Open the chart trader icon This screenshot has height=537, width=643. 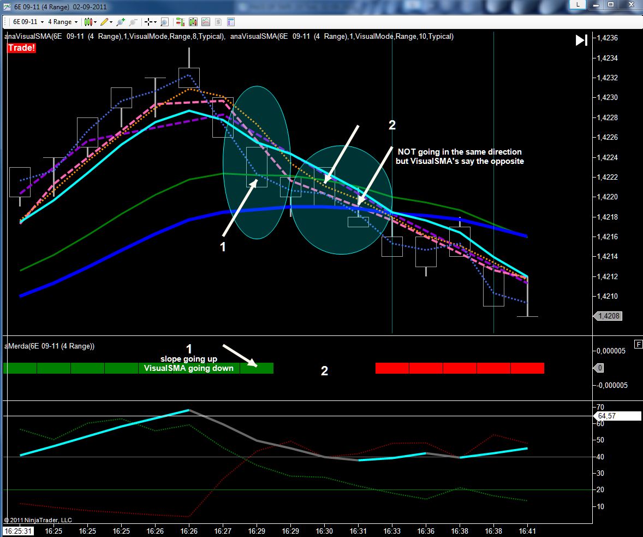point(180,22)
